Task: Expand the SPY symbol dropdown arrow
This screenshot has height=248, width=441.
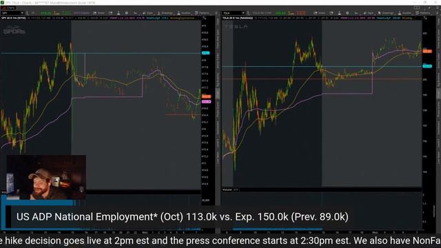Action: click(22, 13)
